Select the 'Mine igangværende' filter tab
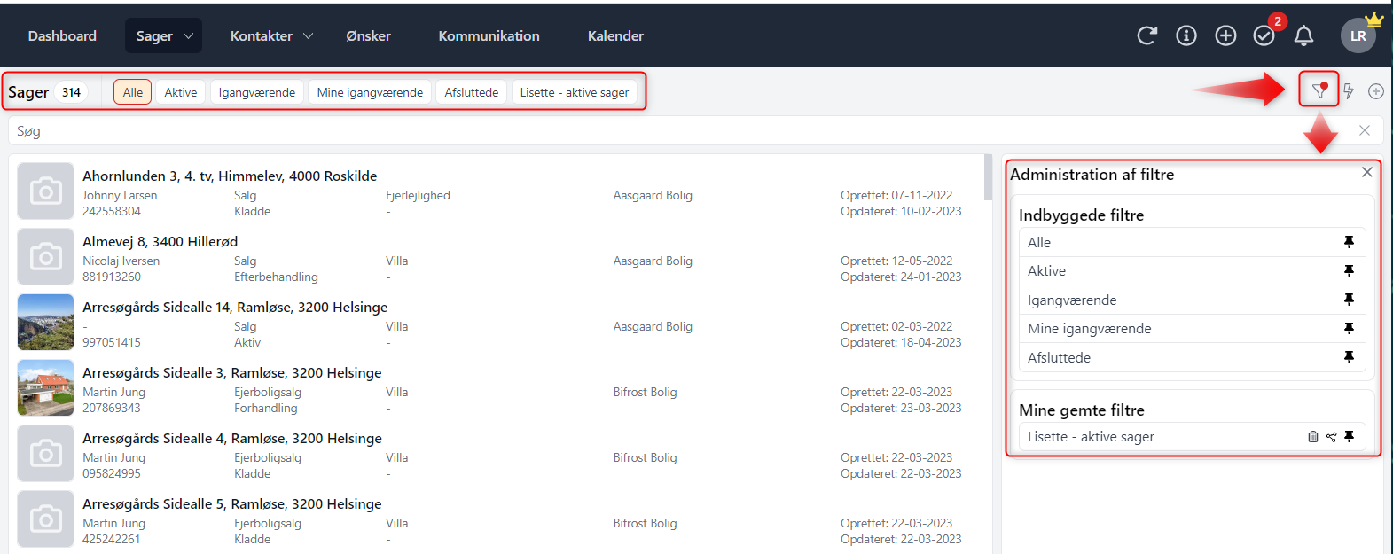The width and height of the screenshot is (1393, 554). pos(370,92)
